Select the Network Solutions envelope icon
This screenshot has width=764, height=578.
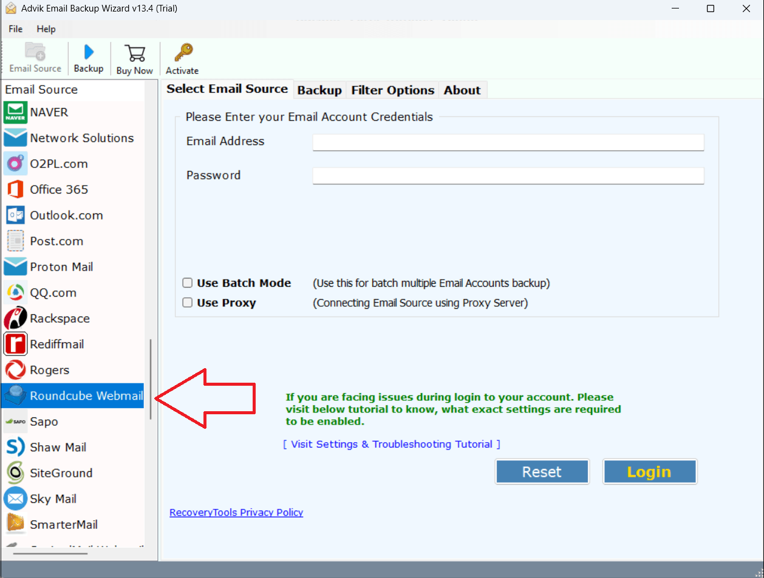(15, 138)
